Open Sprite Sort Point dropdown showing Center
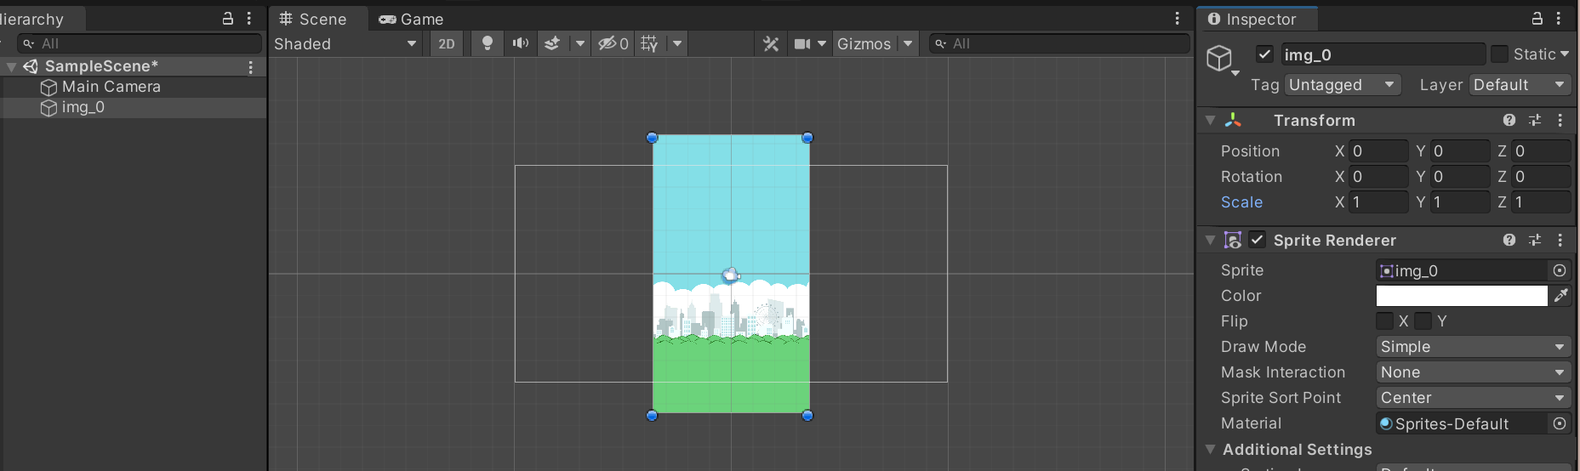Screen dimensions: 1580x471 (1474, 397)
